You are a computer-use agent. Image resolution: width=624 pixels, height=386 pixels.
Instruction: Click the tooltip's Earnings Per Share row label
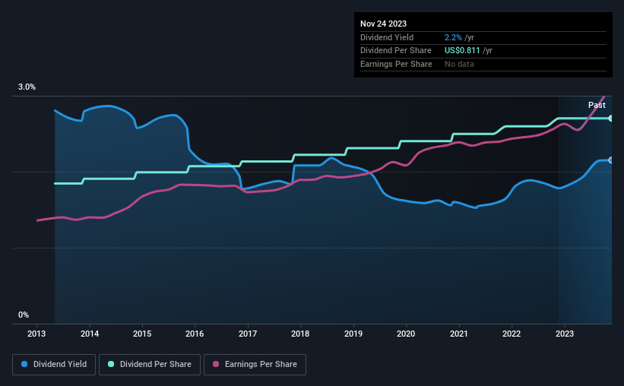pyautogui.click(x=396, y=64)
